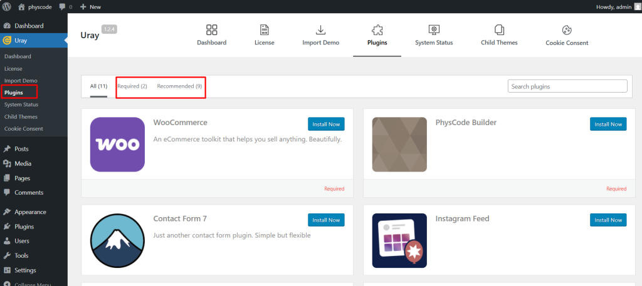Click the Users icon in sidebar
Screen dimensions: 642x286
(x=7, y=241)
